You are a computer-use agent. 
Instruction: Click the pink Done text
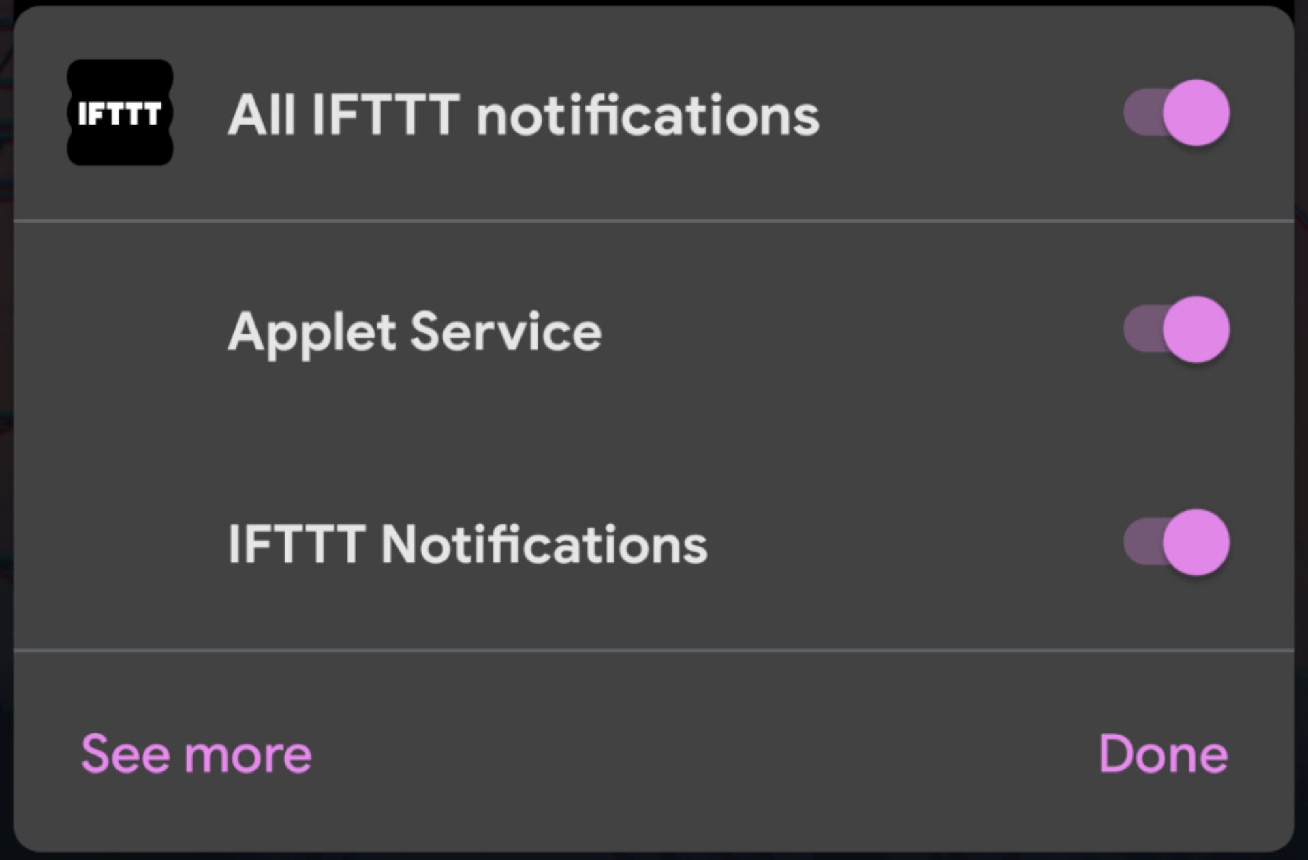click(1163, 754)
